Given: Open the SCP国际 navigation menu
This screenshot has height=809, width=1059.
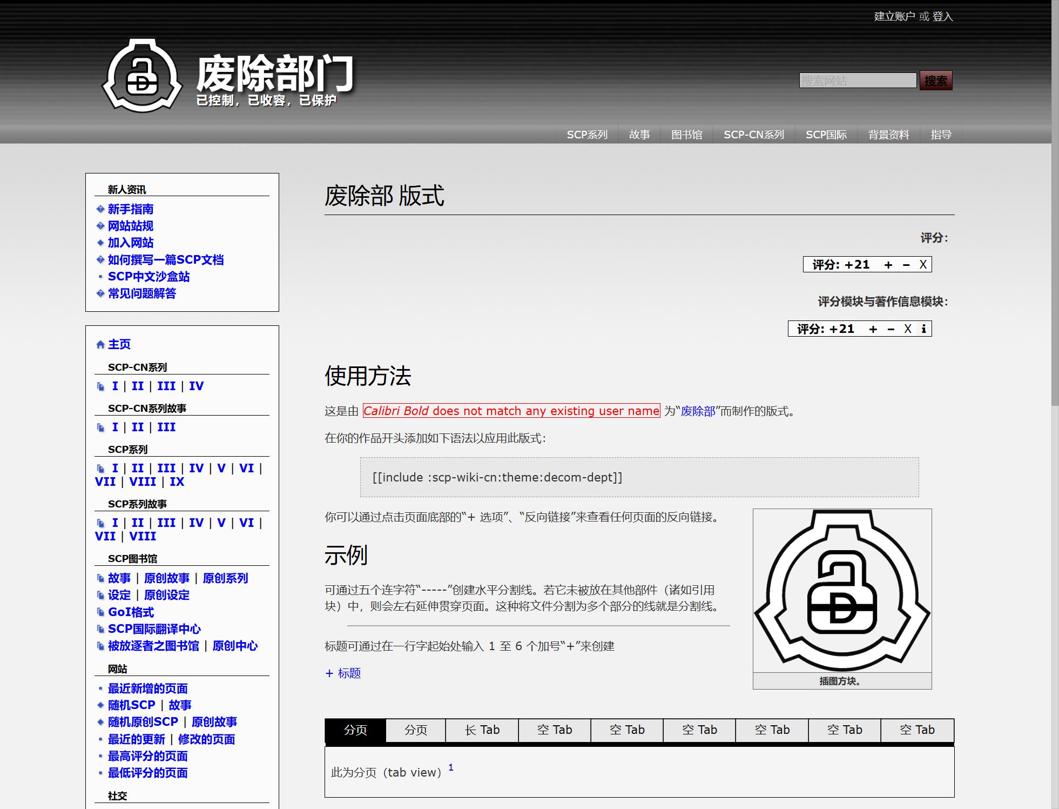Looking at the screenshot, I should coord(826,135).
